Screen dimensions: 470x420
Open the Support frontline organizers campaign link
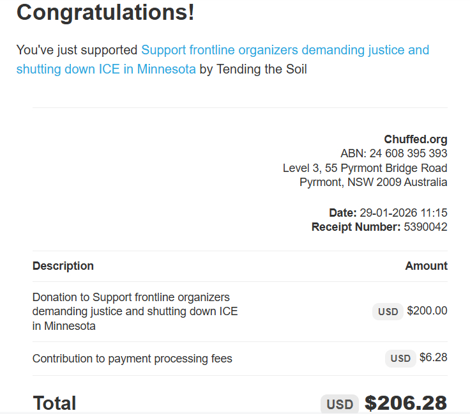(285, 50)
